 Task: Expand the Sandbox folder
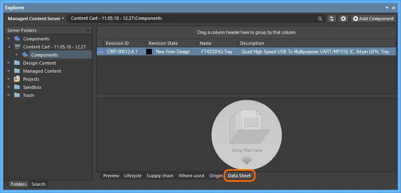[9, 87]
